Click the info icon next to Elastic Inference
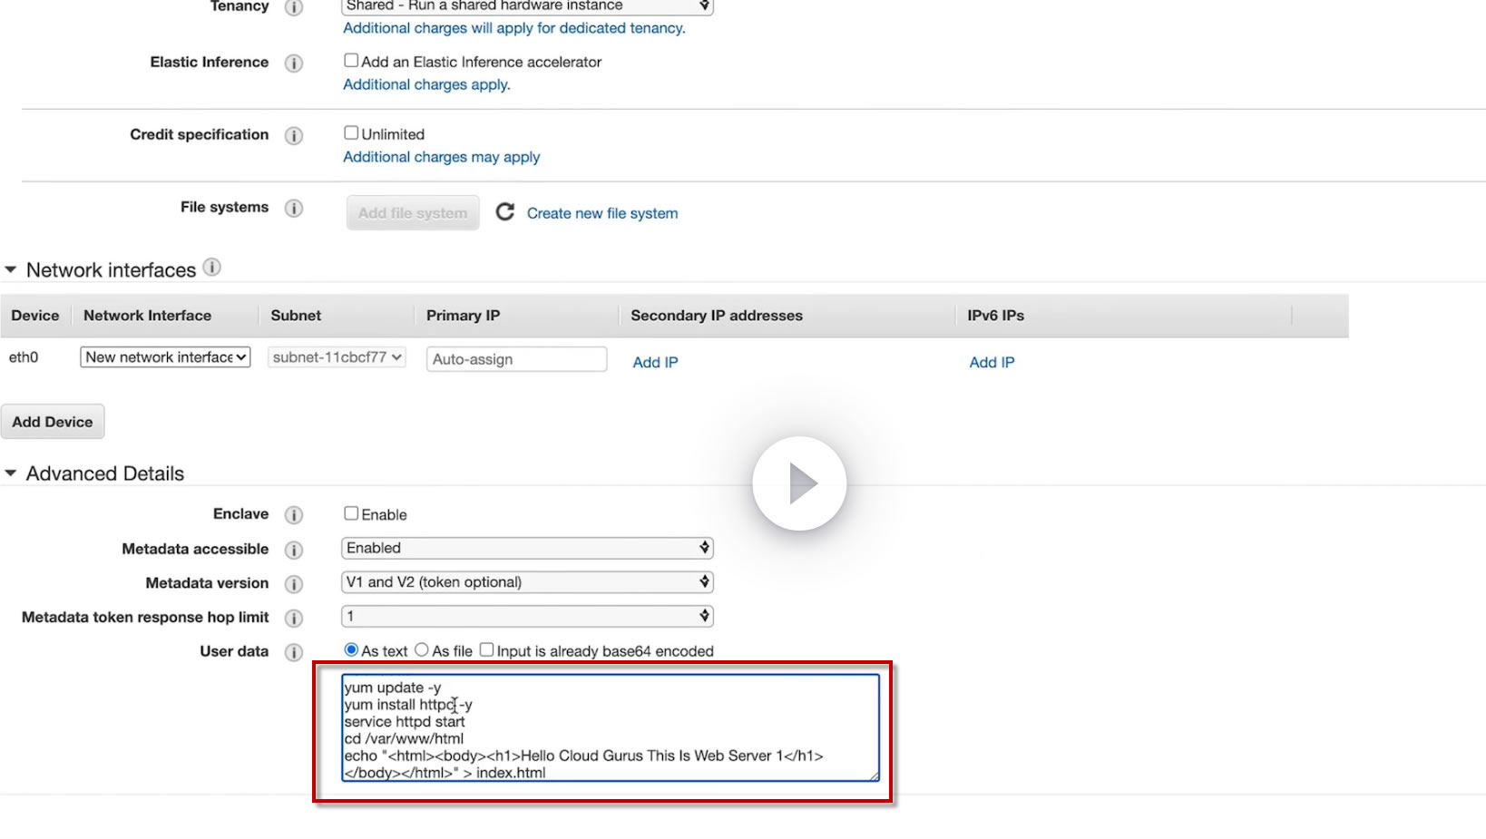 click(x=293, y=63)
